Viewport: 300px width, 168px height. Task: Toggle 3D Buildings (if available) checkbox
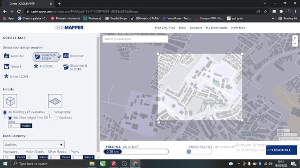coord(5,112)
